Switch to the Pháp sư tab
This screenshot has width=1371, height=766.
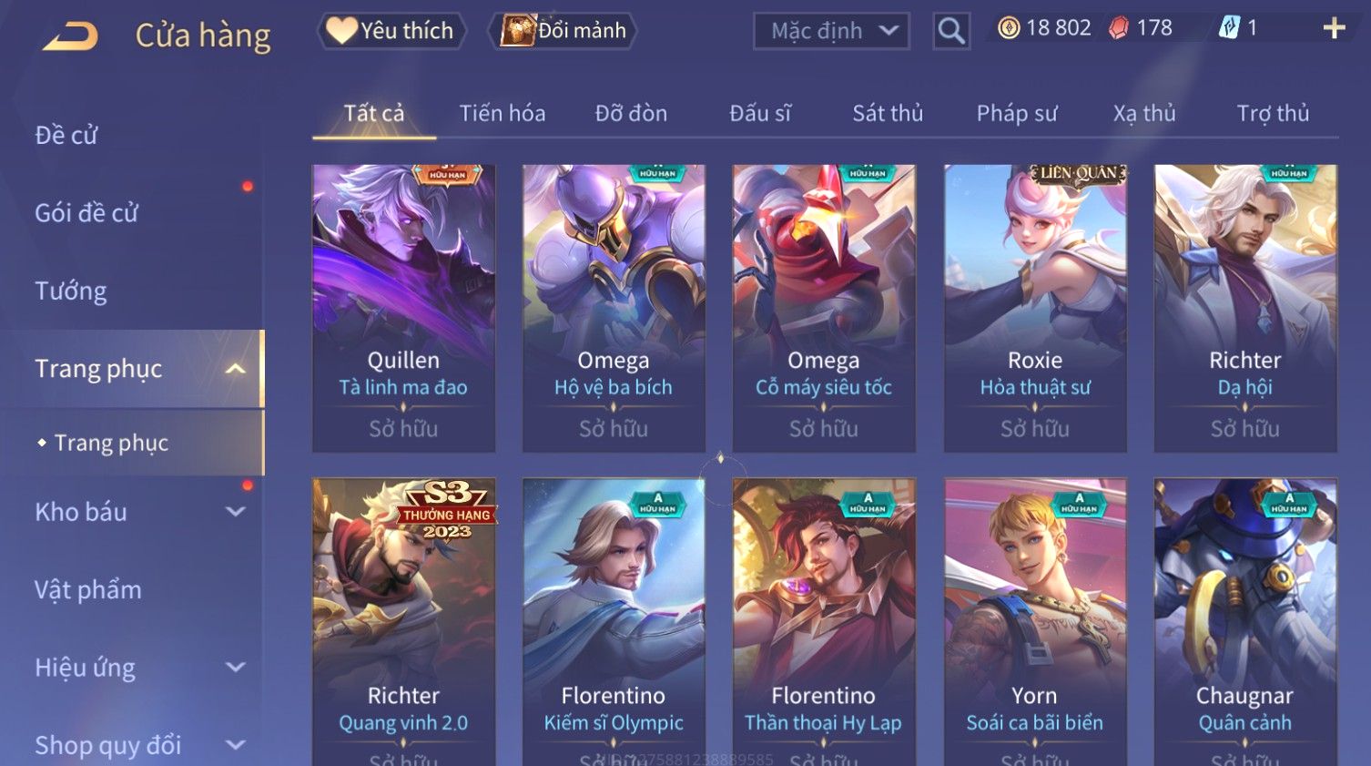(x=1017, y=113)
